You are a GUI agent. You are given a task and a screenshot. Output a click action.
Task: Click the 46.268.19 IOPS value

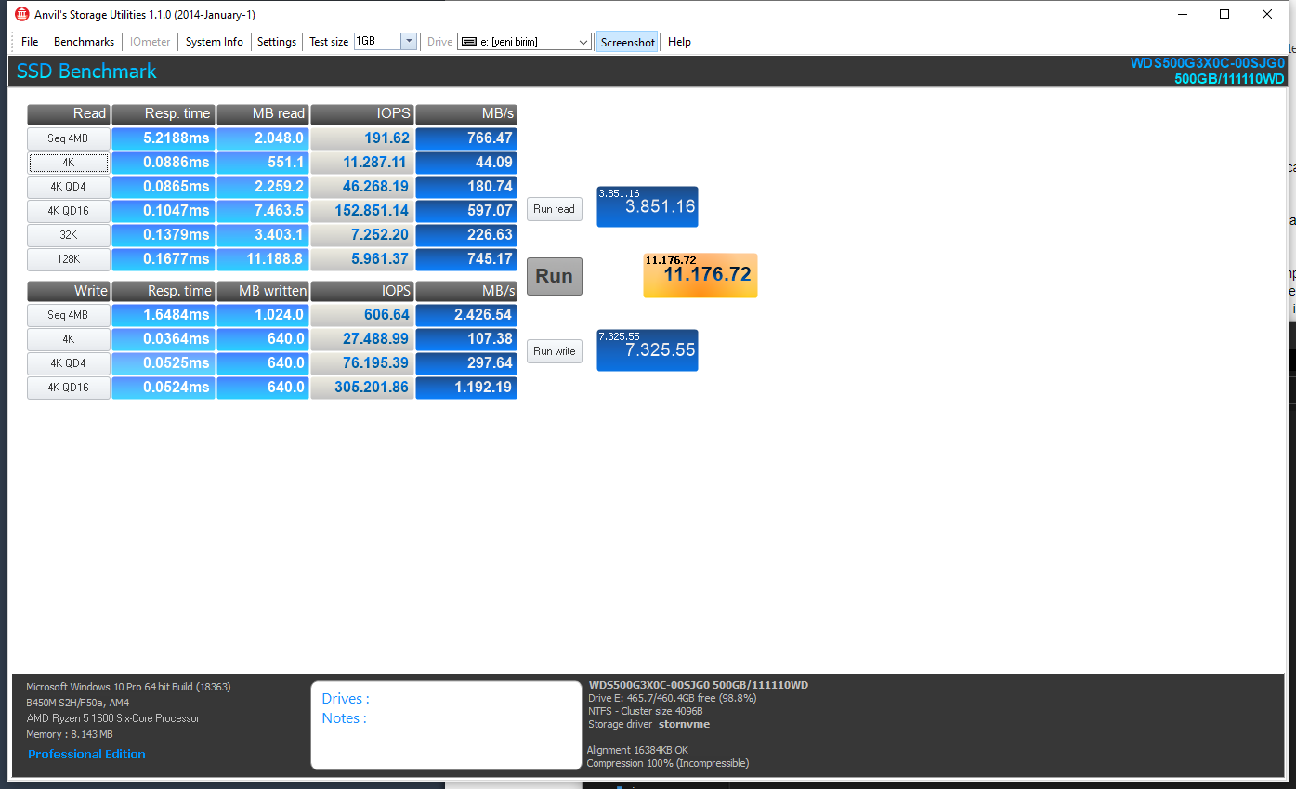362,187
